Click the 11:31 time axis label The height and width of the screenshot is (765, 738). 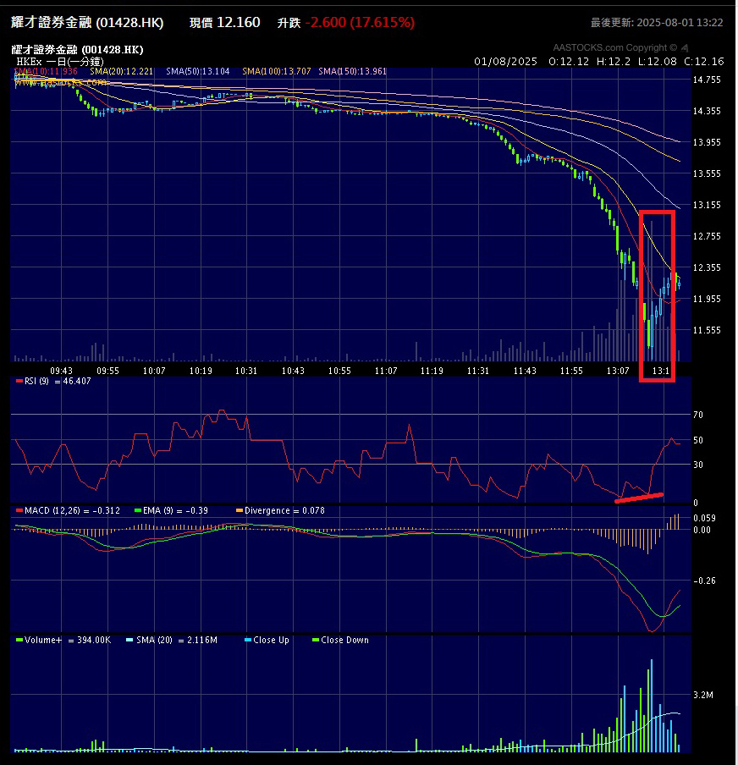coord(478,371)
